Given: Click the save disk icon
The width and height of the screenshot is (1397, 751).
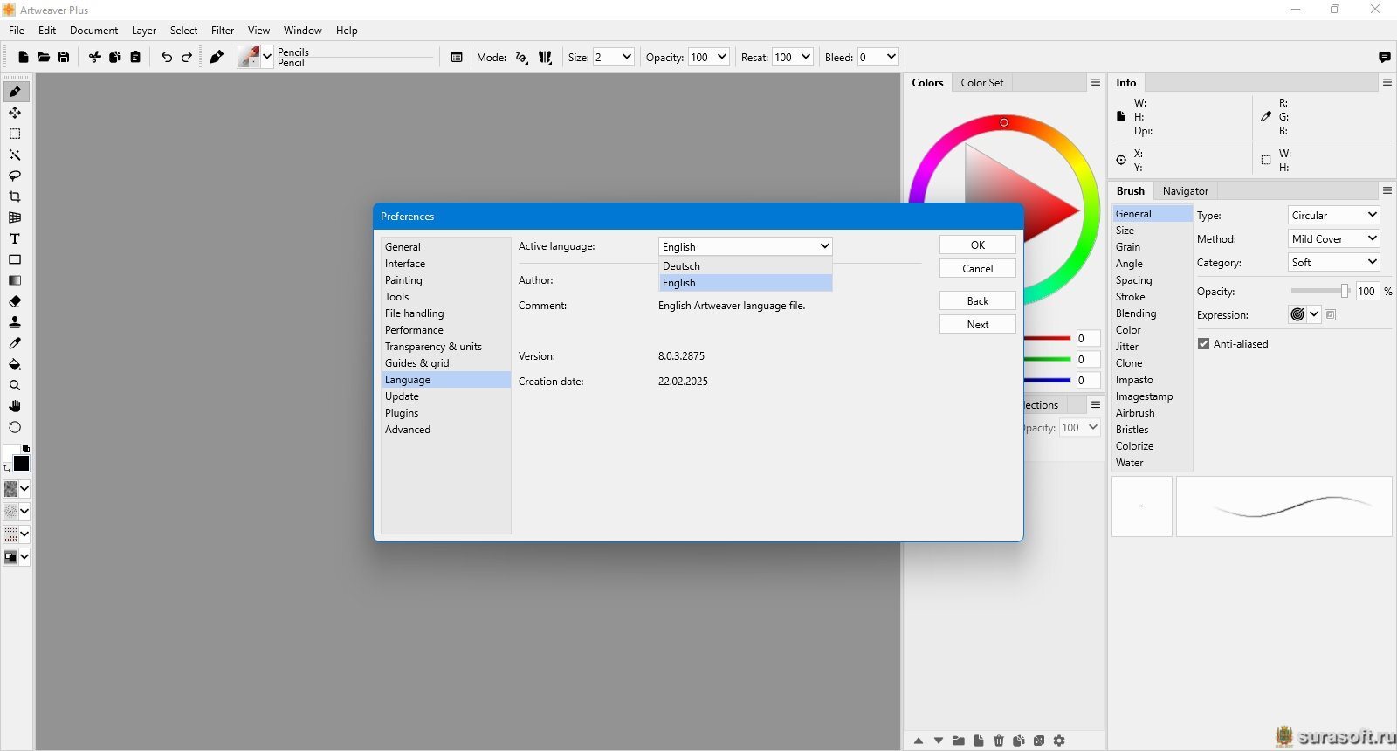Looking at the screenshot, I should point(64,57).
